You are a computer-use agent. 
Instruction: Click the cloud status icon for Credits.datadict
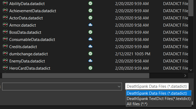click(90, 47)
